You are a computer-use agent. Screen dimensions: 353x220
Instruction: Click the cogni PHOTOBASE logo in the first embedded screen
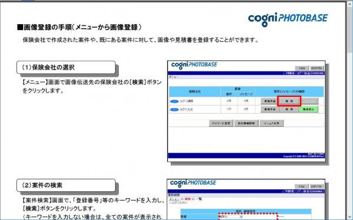(x=194, y=65)
